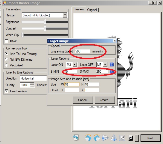Flip image horizontally using triangle icon
Screen dimensions: 163x144
tap(114, 138)
